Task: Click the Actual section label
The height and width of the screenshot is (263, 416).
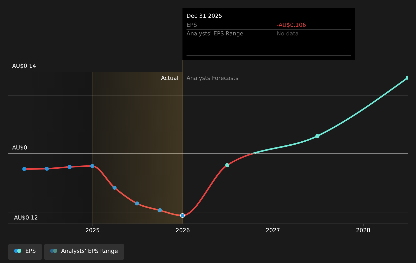Action: pos(169,78)
